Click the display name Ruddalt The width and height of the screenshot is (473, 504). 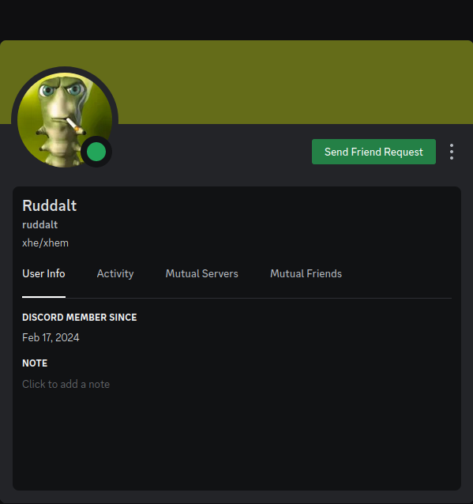tap(50, 205)
